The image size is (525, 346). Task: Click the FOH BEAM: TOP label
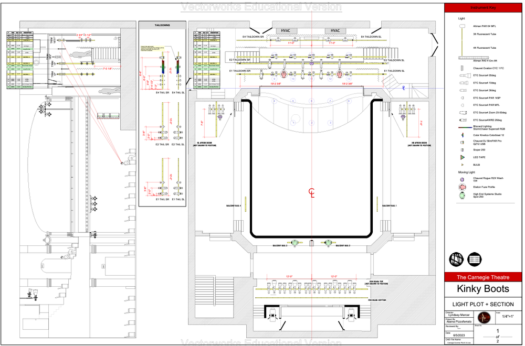(377, 283)
